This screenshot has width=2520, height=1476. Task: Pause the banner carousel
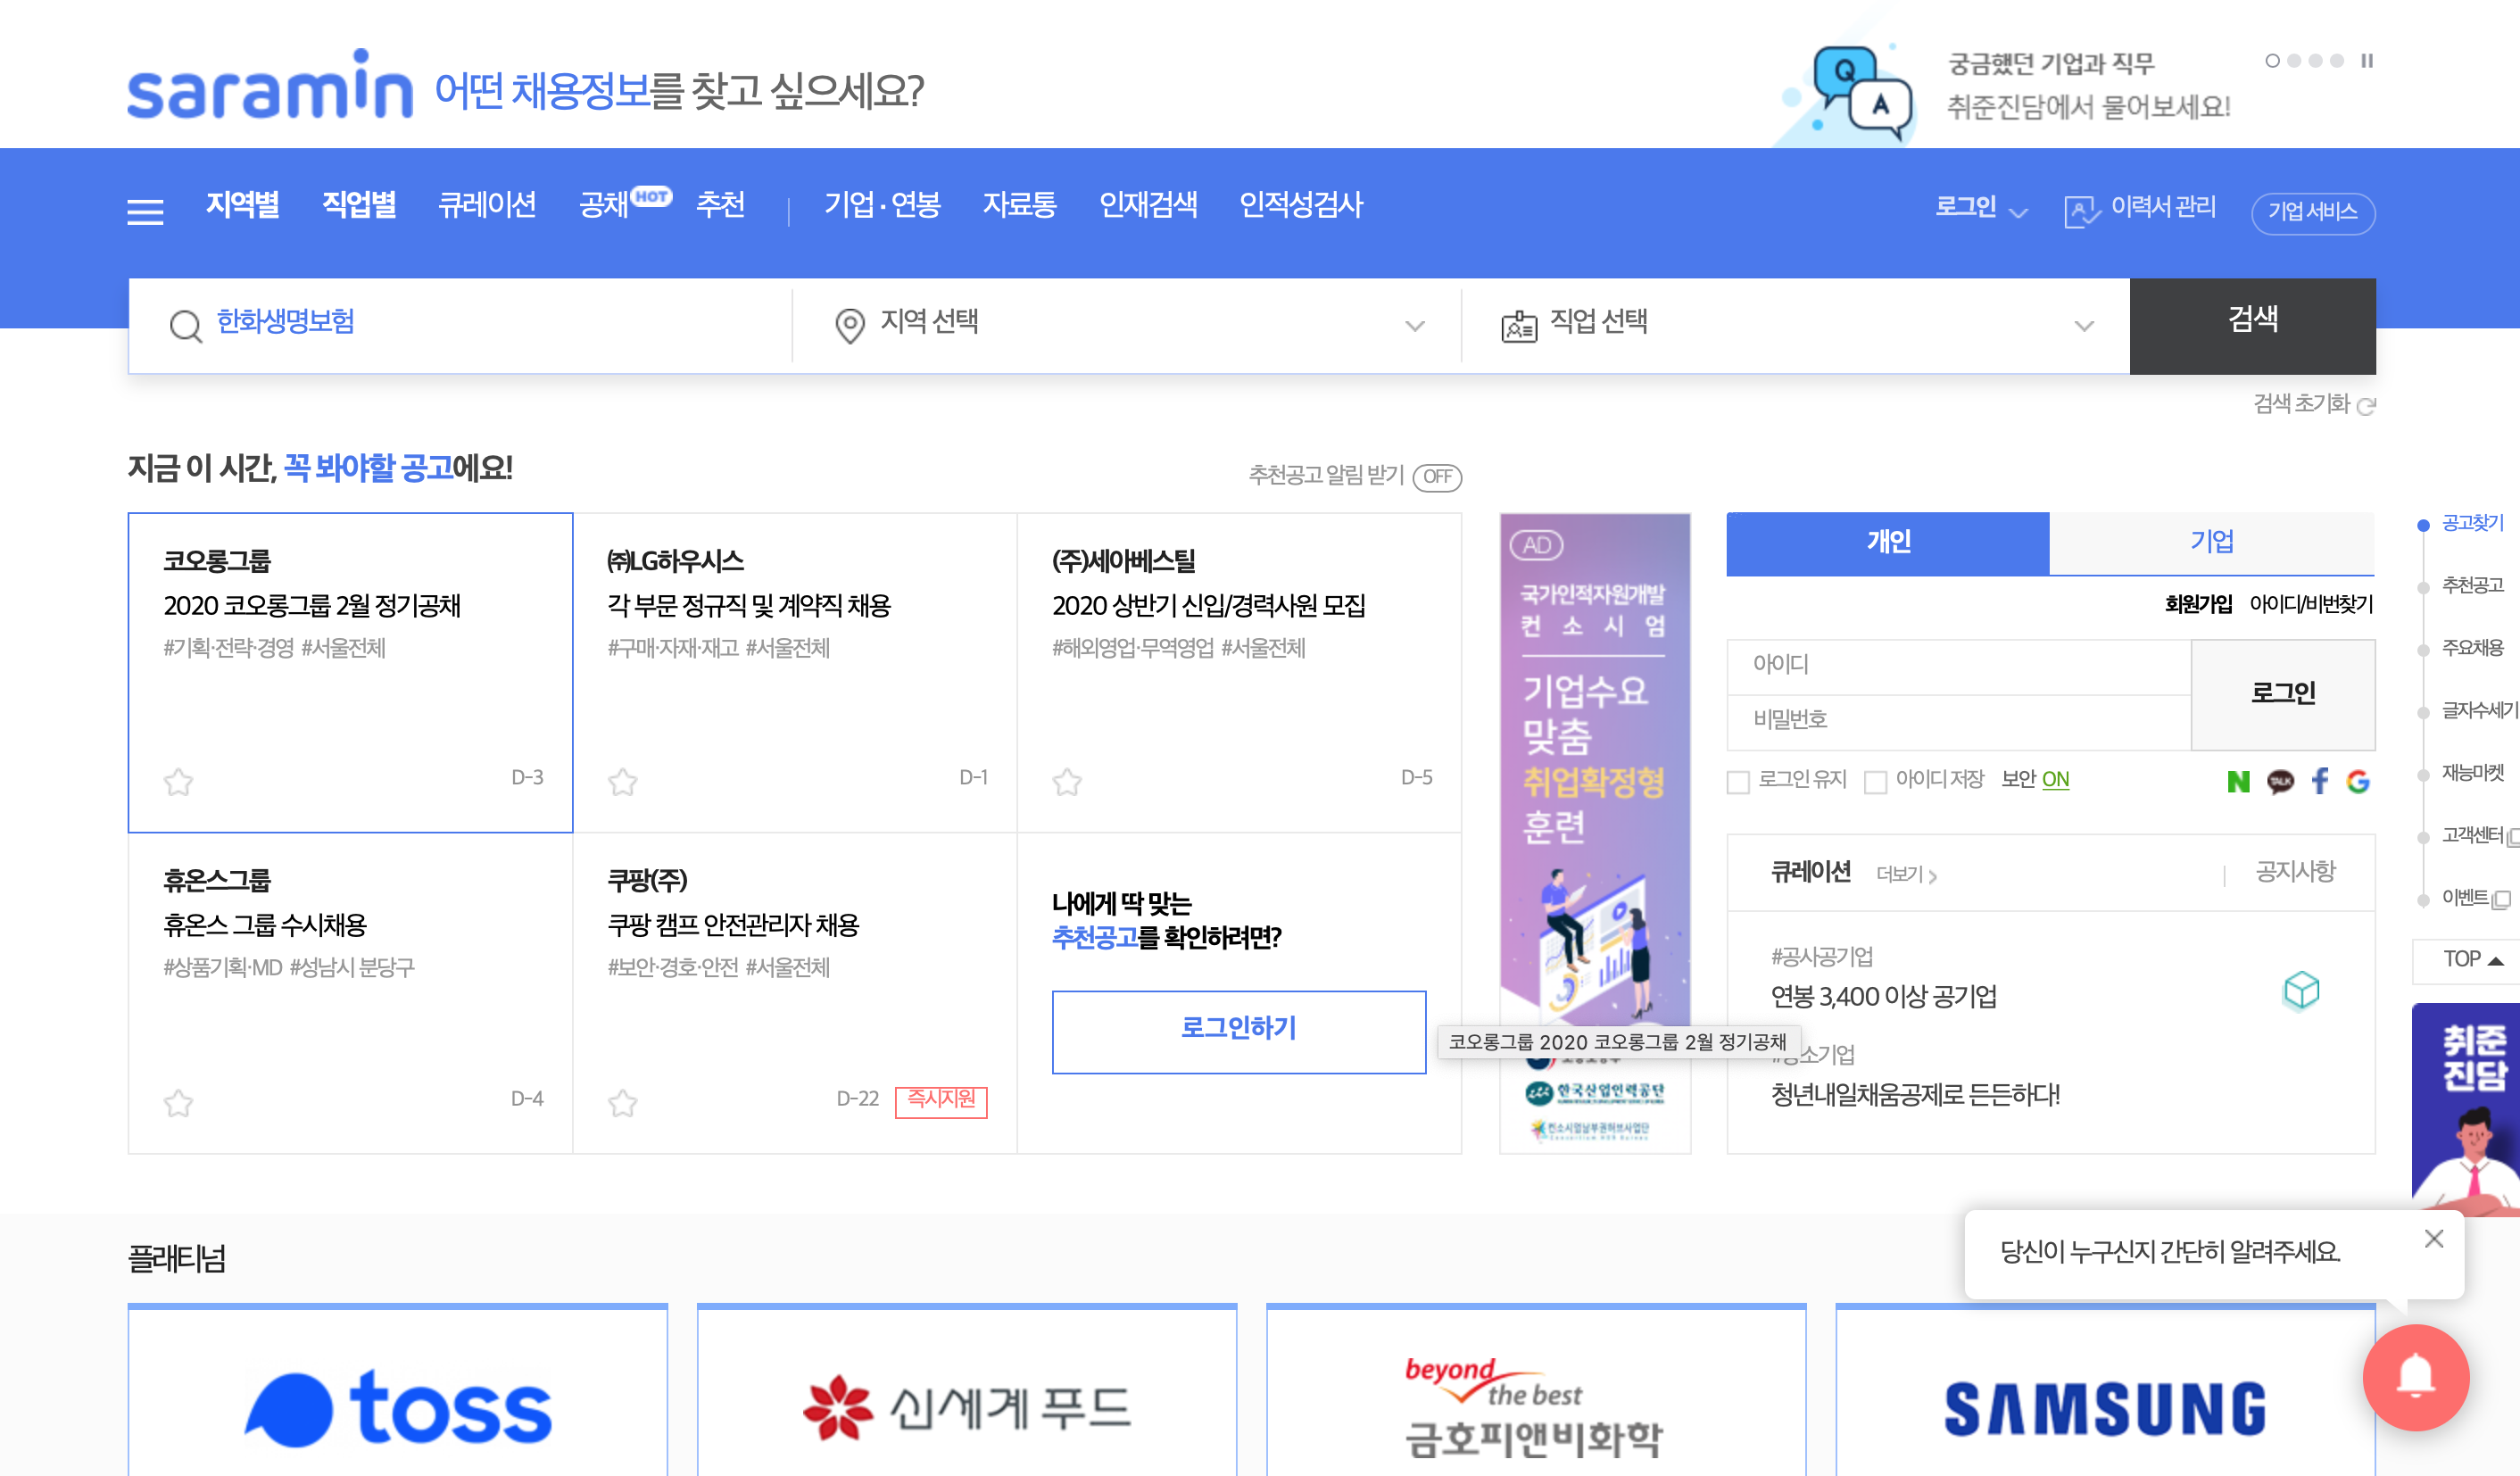[2367, 61]
